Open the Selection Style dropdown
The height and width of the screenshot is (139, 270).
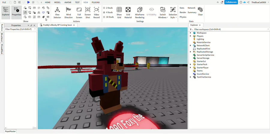coord(173,13)
